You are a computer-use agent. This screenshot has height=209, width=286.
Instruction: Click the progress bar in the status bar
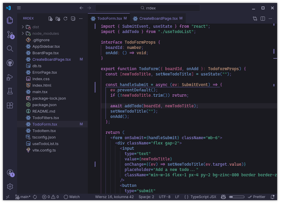[237, 197]
